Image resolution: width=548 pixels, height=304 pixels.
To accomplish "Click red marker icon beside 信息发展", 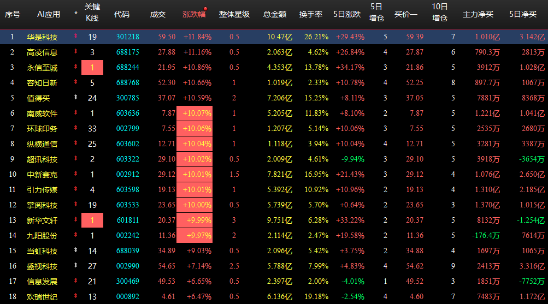I will (75, 281).
